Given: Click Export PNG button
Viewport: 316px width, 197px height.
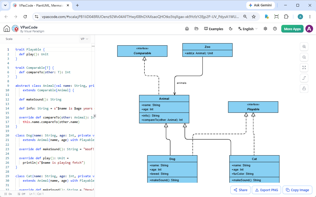Looking at the screenshot, I should pos(266,190).
